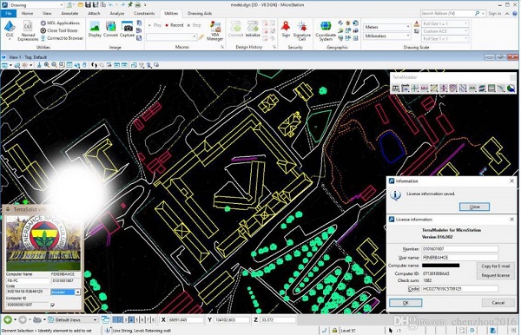This screenshot has height=335, width=521.
Task: Switch to the Analyze ribbon tab
Action: (x=117, y=13)
